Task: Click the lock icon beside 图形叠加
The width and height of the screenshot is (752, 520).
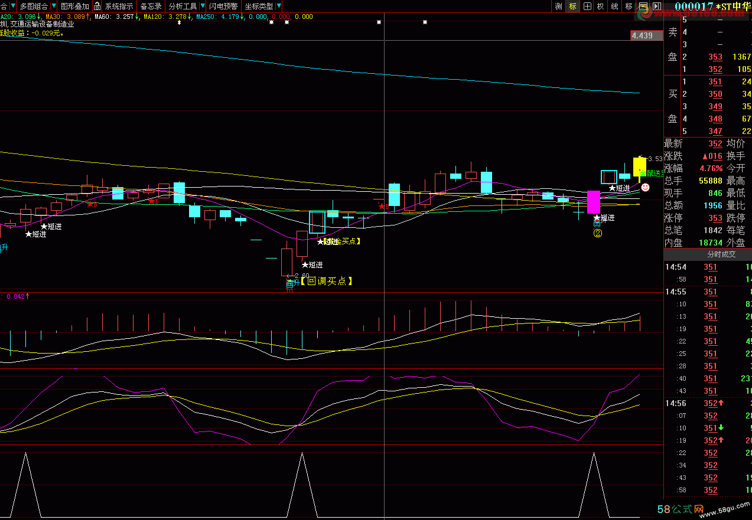Action: point(97,6)
